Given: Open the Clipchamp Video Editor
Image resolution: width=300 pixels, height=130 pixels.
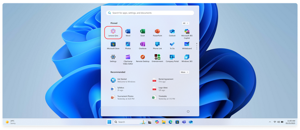Looking at the screenshot, I should tap(128, 59).
